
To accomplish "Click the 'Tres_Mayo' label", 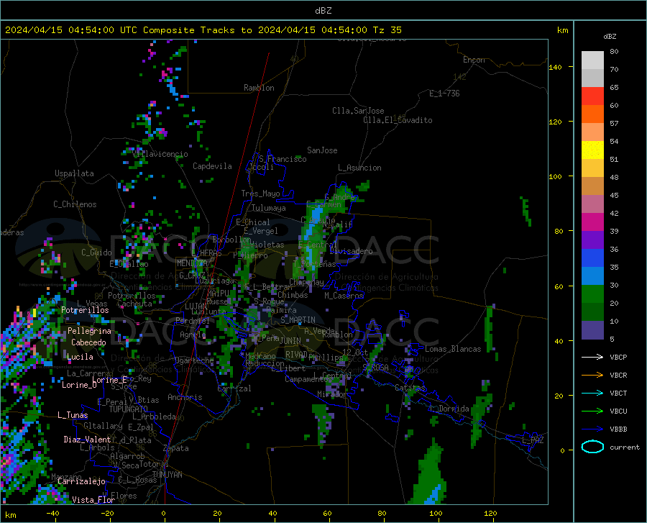I will click(260, 194).
